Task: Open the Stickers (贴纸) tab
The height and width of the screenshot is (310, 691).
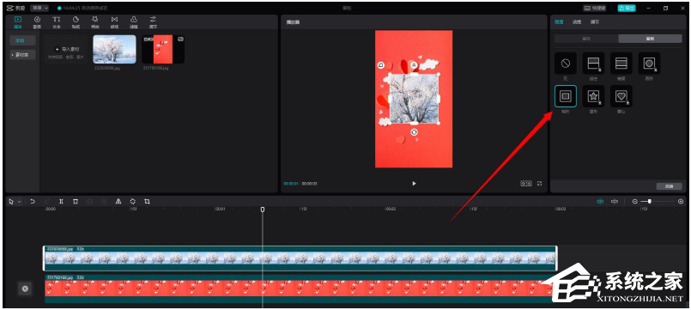Action: (x=76, y=22)
